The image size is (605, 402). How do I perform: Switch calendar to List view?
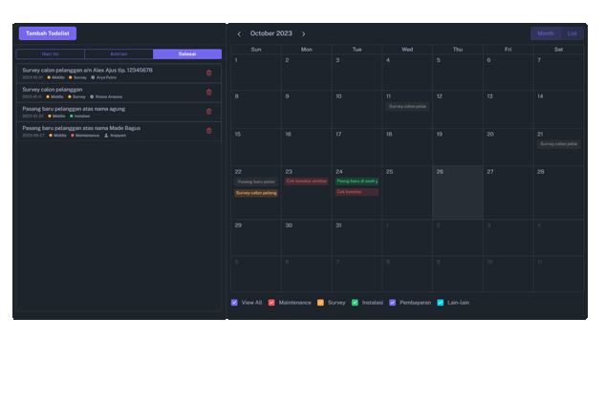click(x=573, y=33)
